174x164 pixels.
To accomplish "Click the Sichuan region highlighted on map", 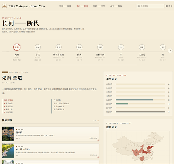I will pos(137,153).
